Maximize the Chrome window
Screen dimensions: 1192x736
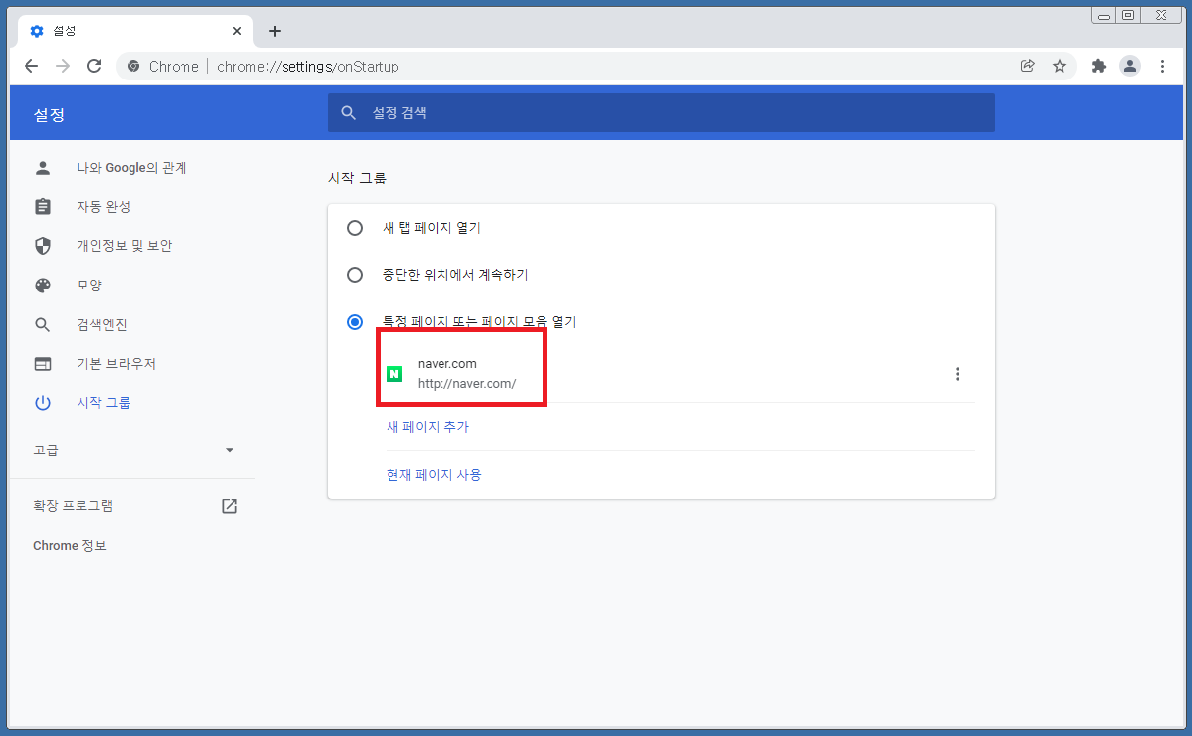1128,14
